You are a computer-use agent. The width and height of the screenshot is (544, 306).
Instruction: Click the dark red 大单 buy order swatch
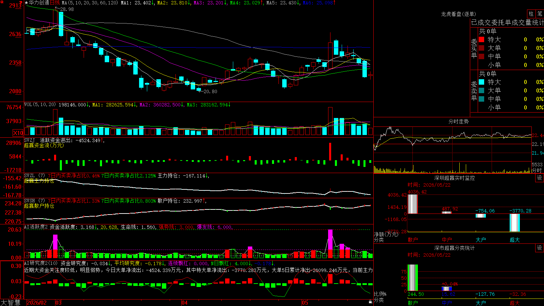[x=481, y=48]
